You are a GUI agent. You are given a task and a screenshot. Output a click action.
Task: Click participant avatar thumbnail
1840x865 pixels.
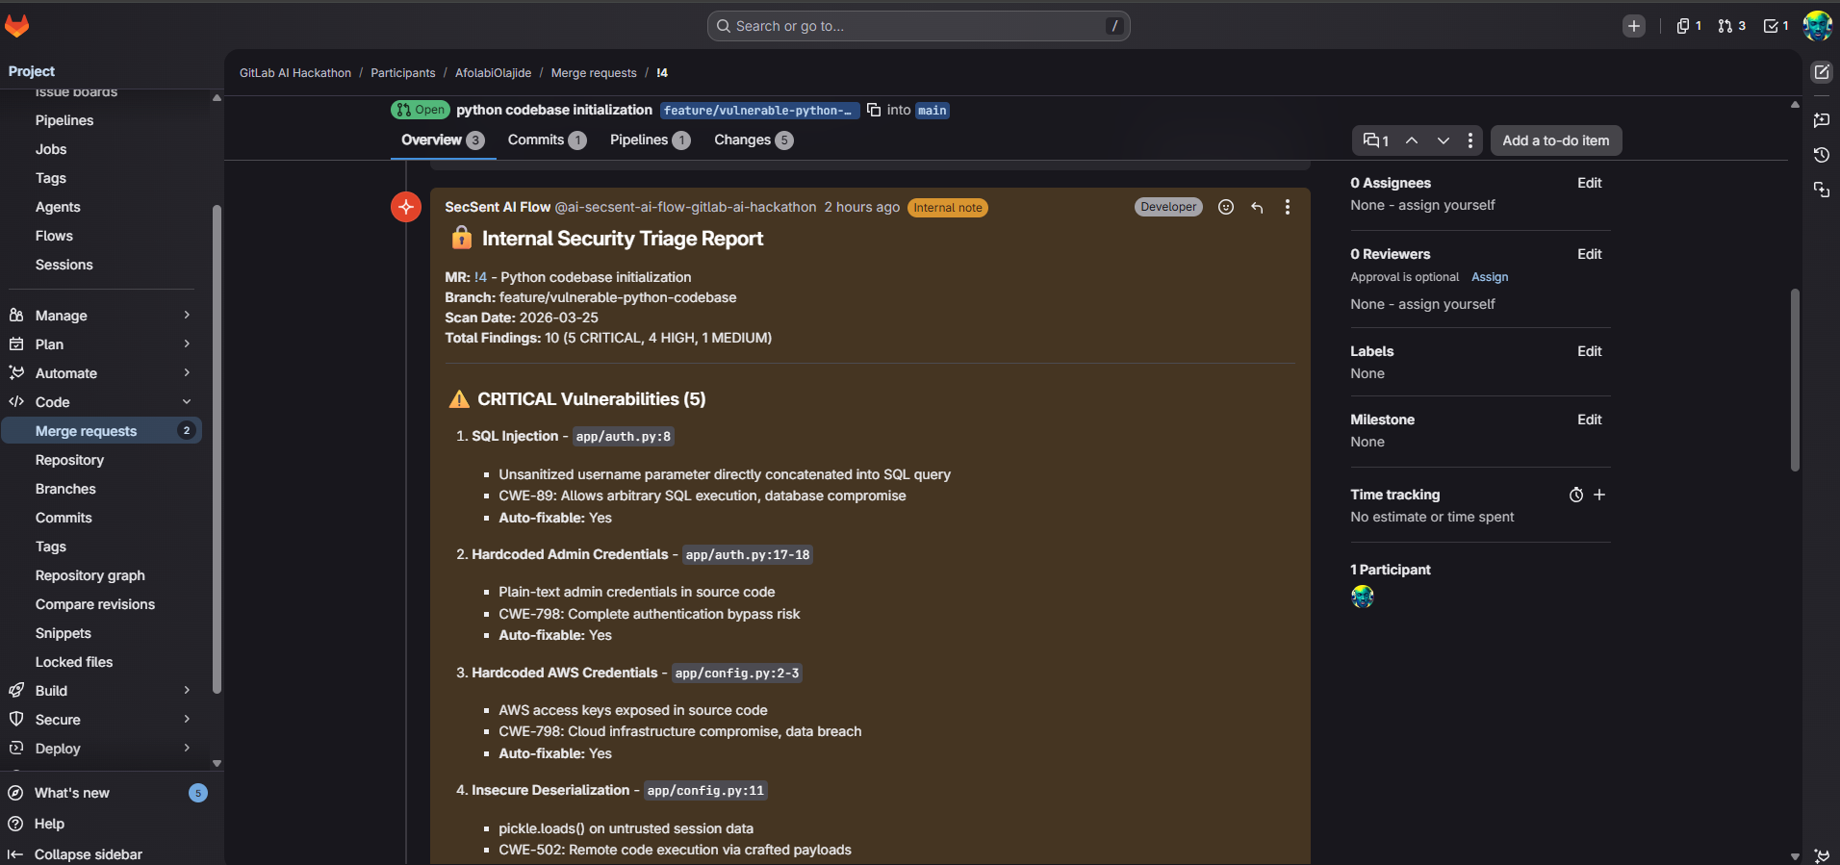[x=1363, y=597]
